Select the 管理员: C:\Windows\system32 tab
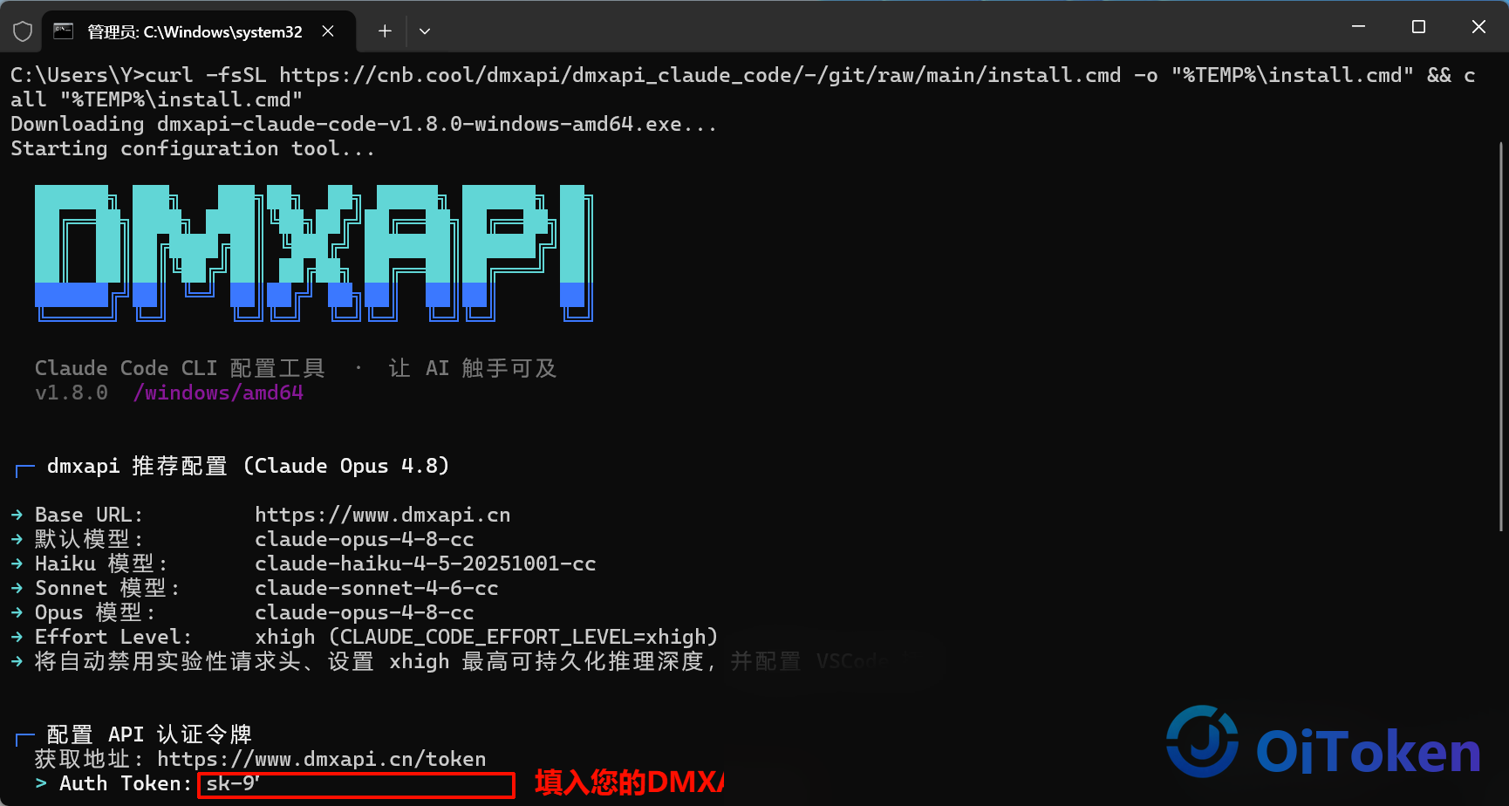This screenshot has width=1509, height=806. [199, 31]
